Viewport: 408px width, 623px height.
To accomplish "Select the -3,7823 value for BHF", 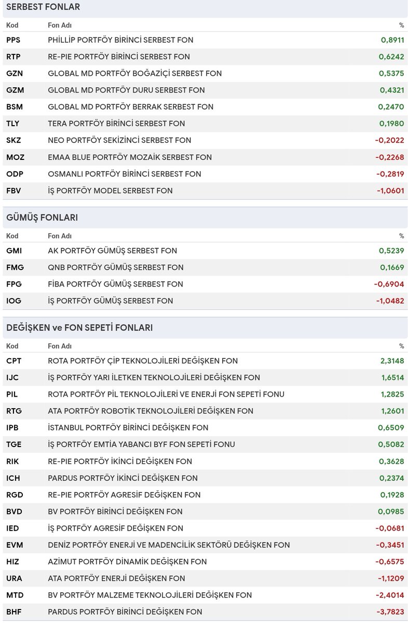I will (390, 612).
